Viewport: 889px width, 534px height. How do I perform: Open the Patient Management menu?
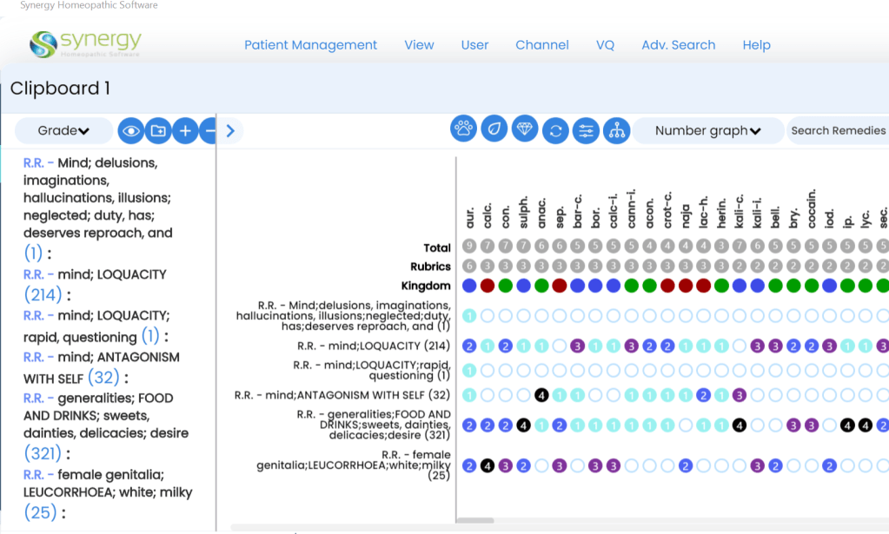pyautogui.click(x=310, y=45)
